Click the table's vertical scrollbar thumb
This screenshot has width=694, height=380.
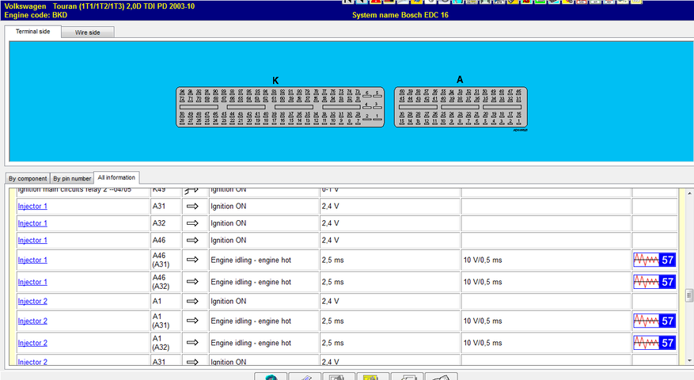pyautogui.click(x=689, y=295)
